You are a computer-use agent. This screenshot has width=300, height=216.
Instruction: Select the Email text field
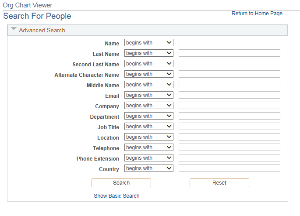pyautogui.click(x=229, y=95)
